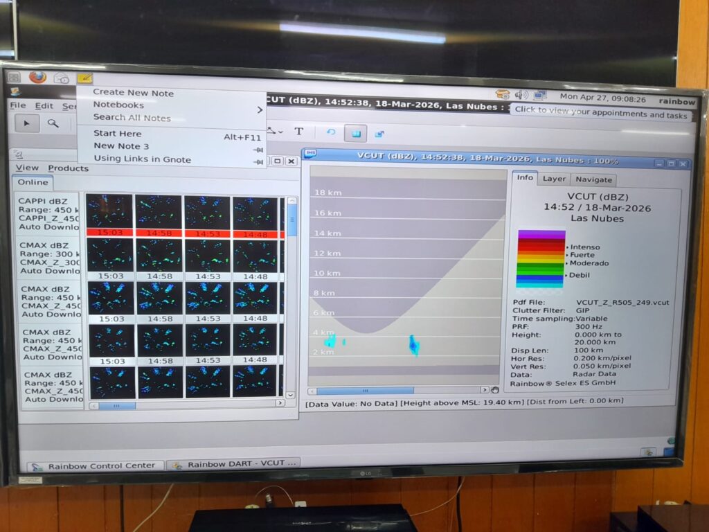Click the date and time clock

pyautogui.click(x=602, y=98)
